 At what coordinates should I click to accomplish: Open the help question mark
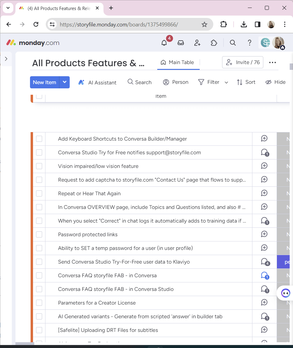pos(249,43)
